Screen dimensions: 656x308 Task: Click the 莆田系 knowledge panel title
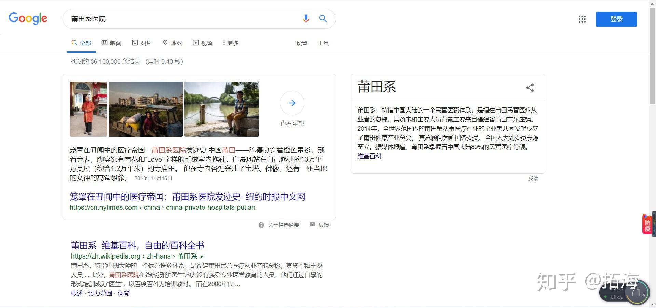point(377,87)
